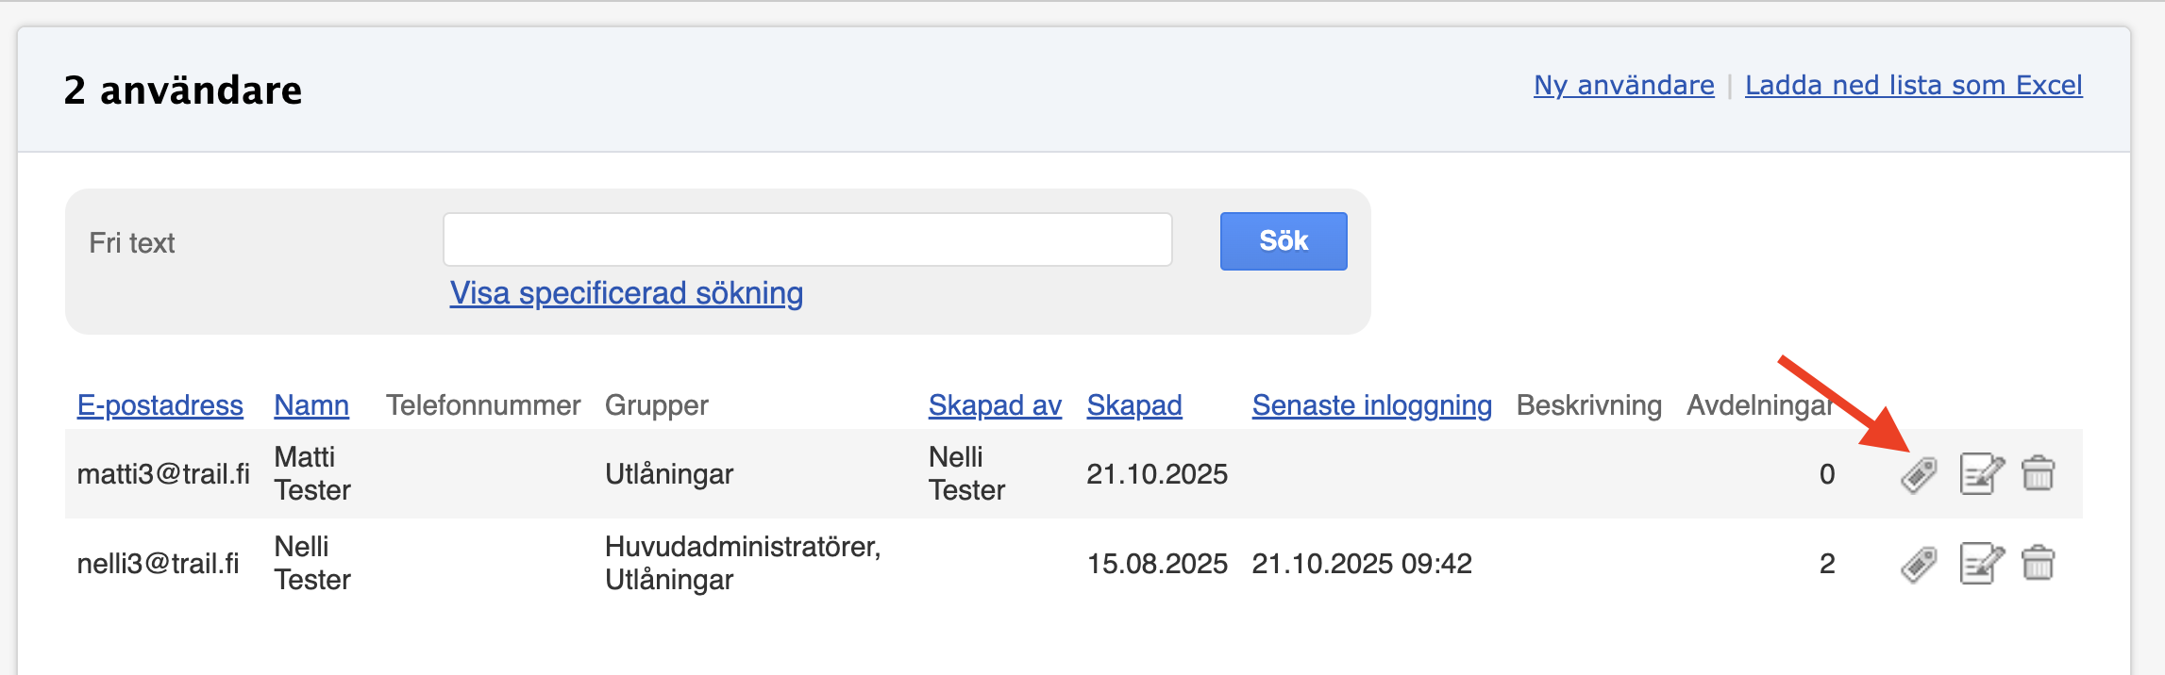Click the tag icon for nelli3@trail.fi
Viewport: 2165px width, 675px height.
click(1919, 565)
